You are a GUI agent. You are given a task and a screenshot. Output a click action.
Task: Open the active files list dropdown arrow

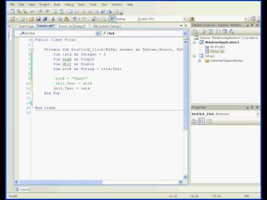click(x=181, y=26)
